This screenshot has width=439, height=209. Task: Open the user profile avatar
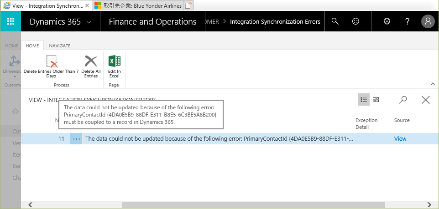click(428, 21)
